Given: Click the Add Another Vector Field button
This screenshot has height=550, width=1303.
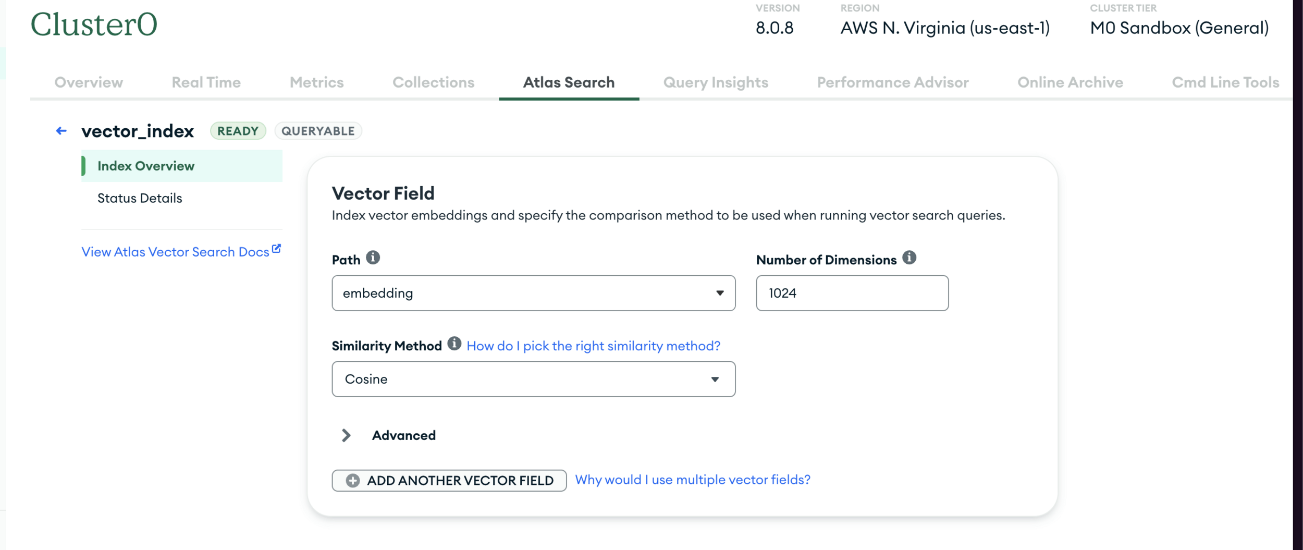Looking at the screenshot, I should tap(449, 481).
